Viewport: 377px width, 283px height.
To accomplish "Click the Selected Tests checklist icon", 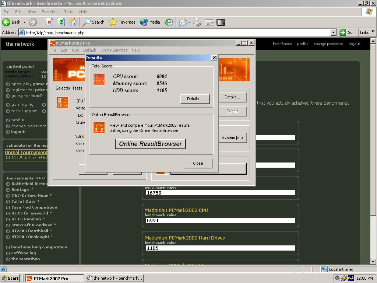I will (63, 102).
